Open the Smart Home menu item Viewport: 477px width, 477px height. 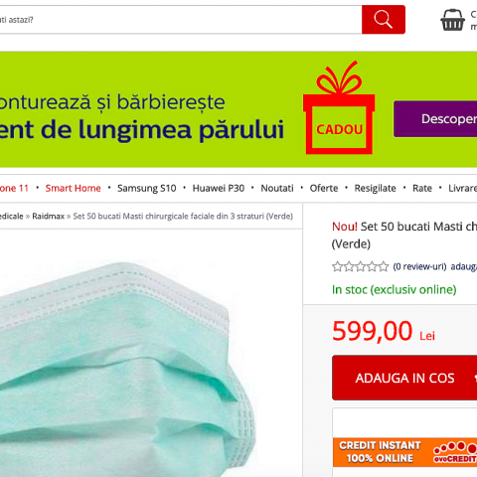pyautogui.click(x=73, y=188)
